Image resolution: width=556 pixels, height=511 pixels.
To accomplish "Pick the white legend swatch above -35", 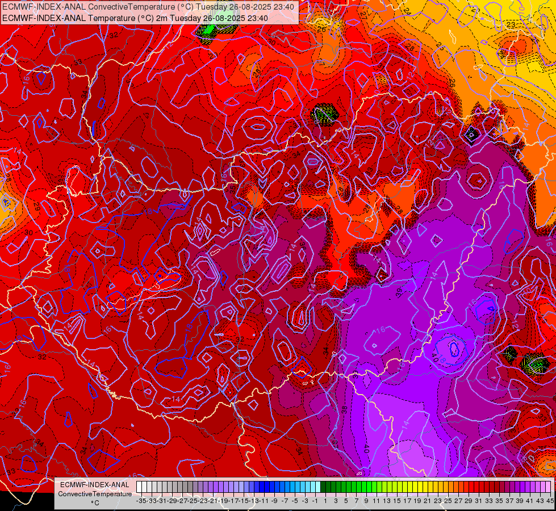I will 139,487.
